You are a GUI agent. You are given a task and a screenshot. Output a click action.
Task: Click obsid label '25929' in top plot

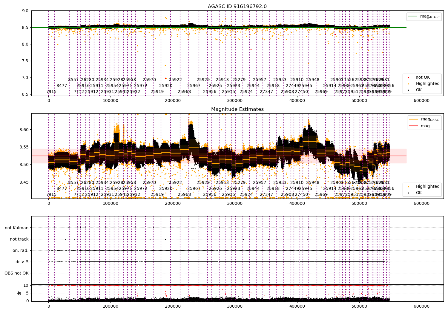pyautogui.click(x=203, y=80)
